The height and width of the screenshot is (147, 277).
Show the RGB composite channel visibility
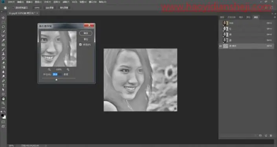(x=220, y=23)
